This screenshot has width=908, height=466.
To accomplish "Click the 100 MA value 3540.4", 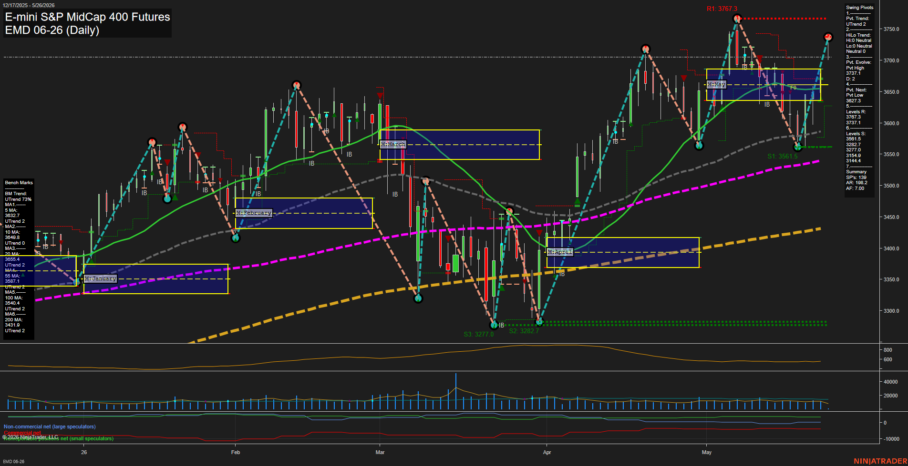I will (x=12, y=303).
